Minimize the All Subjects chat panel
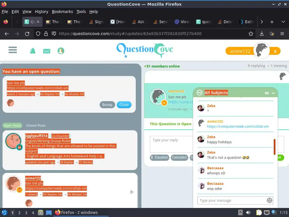 click(x=273, y=93)
